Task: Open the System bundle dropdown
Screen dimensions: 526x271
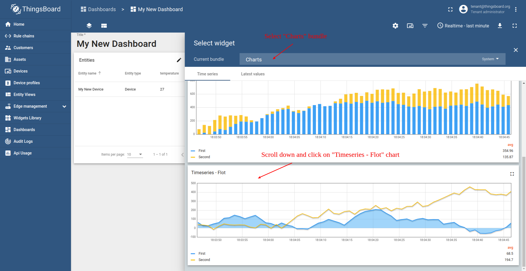Action: (490, 59)
